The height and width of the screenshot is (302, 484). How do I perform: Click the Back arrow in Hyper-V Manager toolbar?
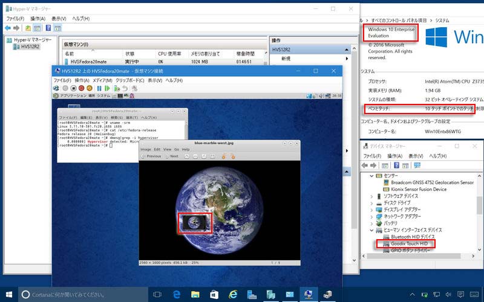tap(8, 28)
